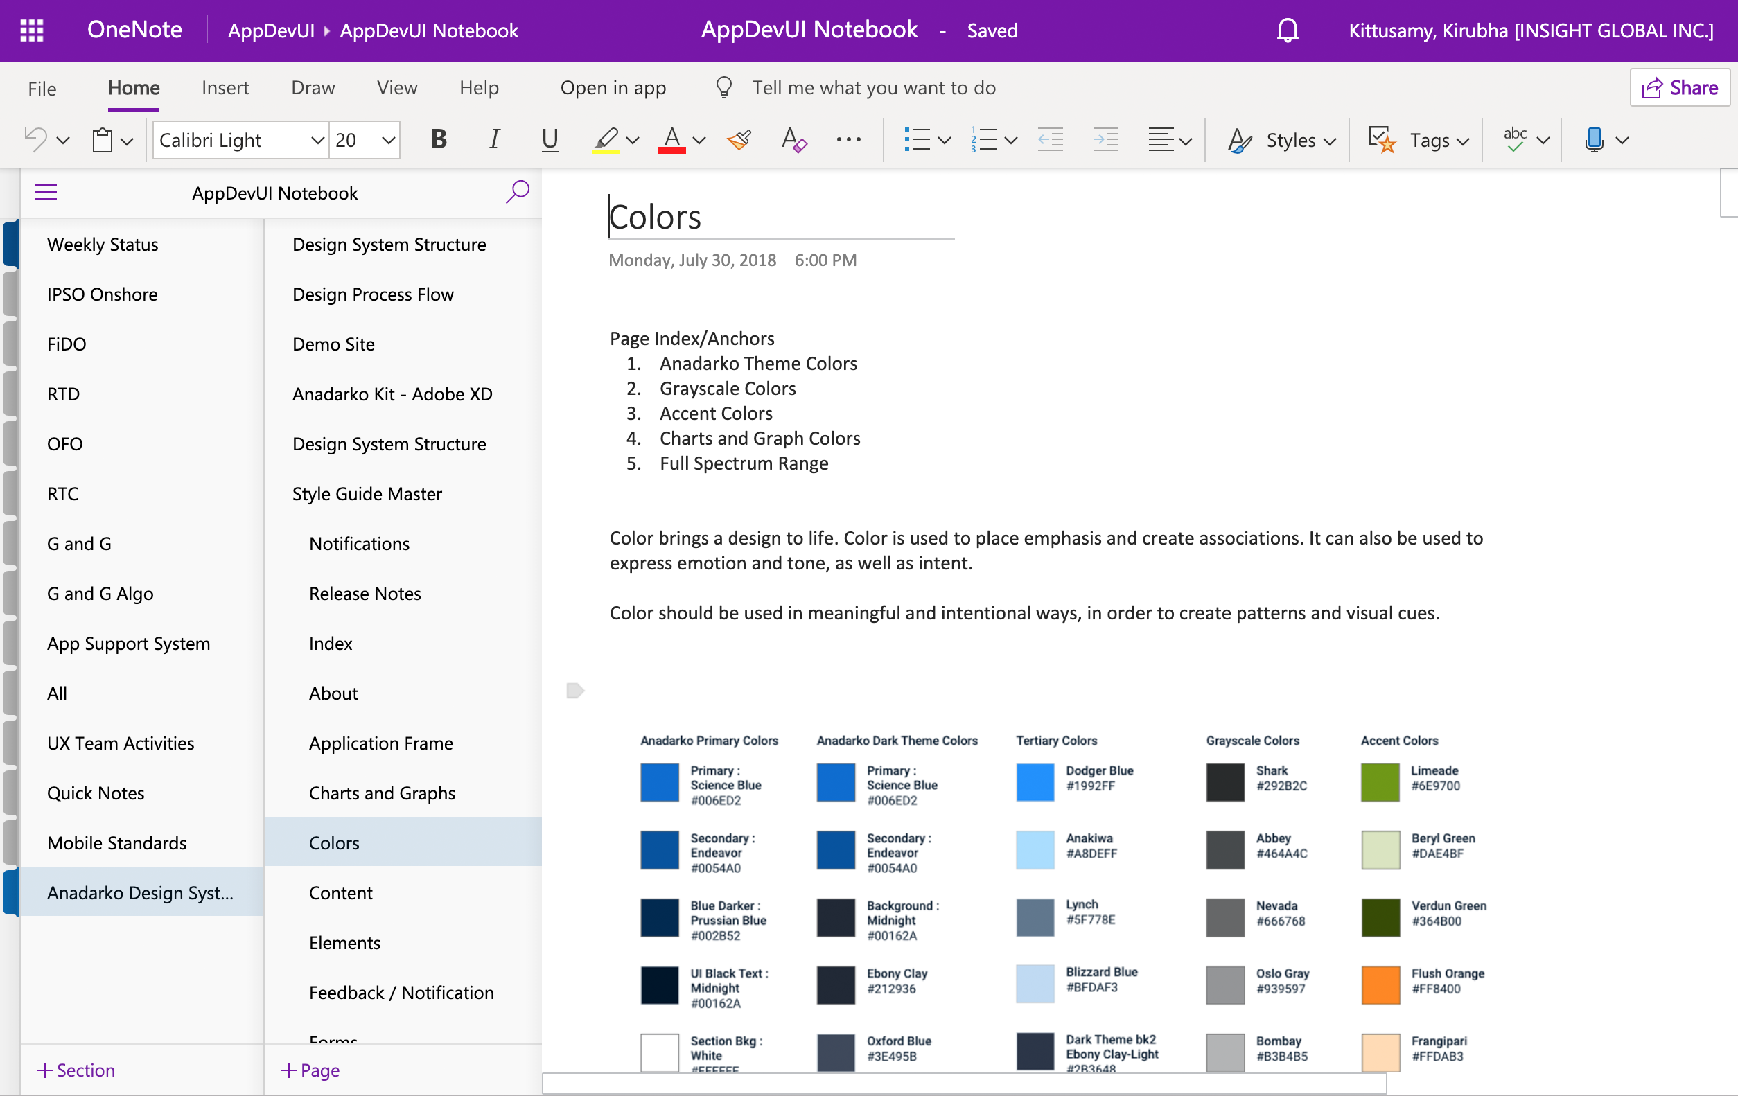Click the Share button

(x=1680, y=87)
